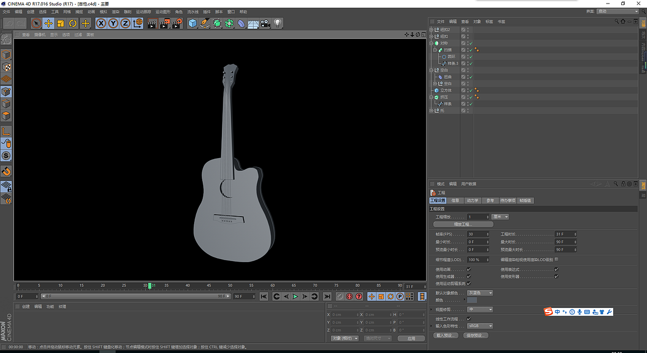Toggle X axis lock
The width and height of the screenshot is (647, 353).
(101, 23)
